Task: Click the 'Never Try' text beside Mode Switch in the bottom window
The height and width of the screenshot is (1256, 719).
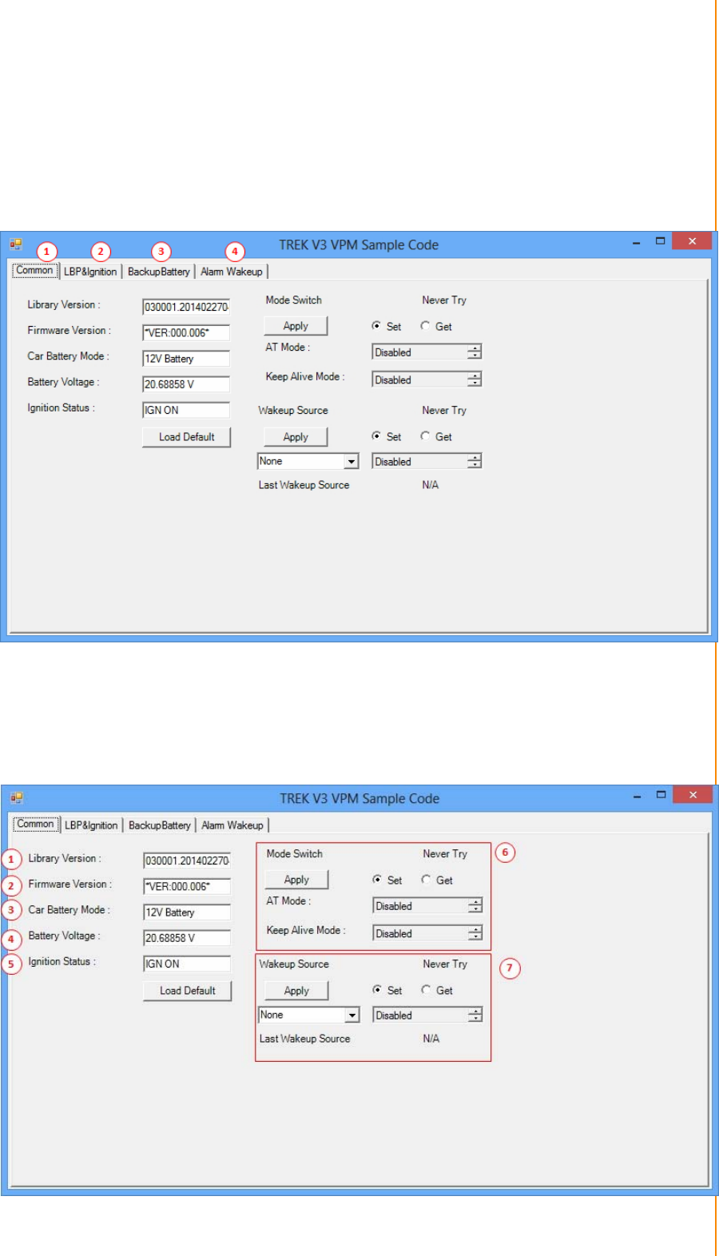Action: pos(444,853)
